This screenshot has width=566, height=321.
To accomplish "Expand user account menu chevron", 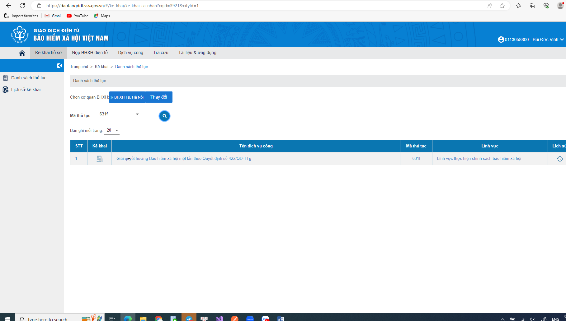I will coord(562,40).
